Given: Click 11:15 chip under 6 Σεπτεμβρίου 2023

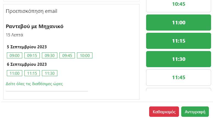Looking at the screenshot, I should (32, 73).
